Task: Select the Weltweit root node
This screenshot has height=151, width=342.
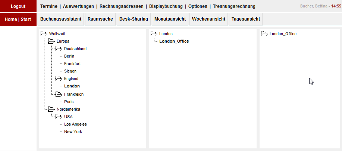Action: point(57,34)
